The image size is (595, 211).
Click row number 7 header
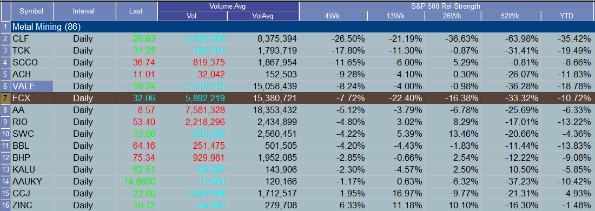(5, 98)
